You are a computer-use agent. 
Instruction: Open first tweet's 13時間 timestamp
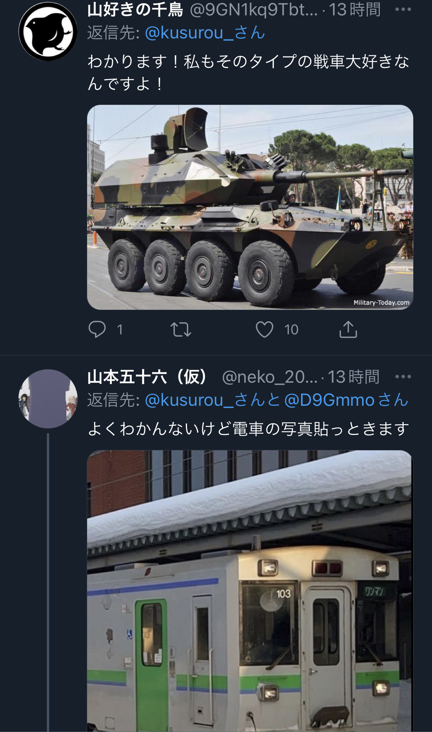(354, 10)
